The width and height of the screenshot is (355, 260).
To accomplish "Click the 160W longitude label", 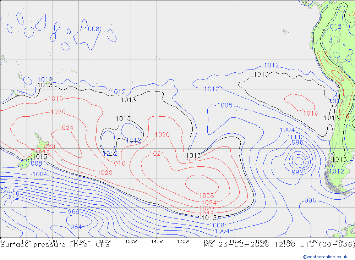I will 105,241.
